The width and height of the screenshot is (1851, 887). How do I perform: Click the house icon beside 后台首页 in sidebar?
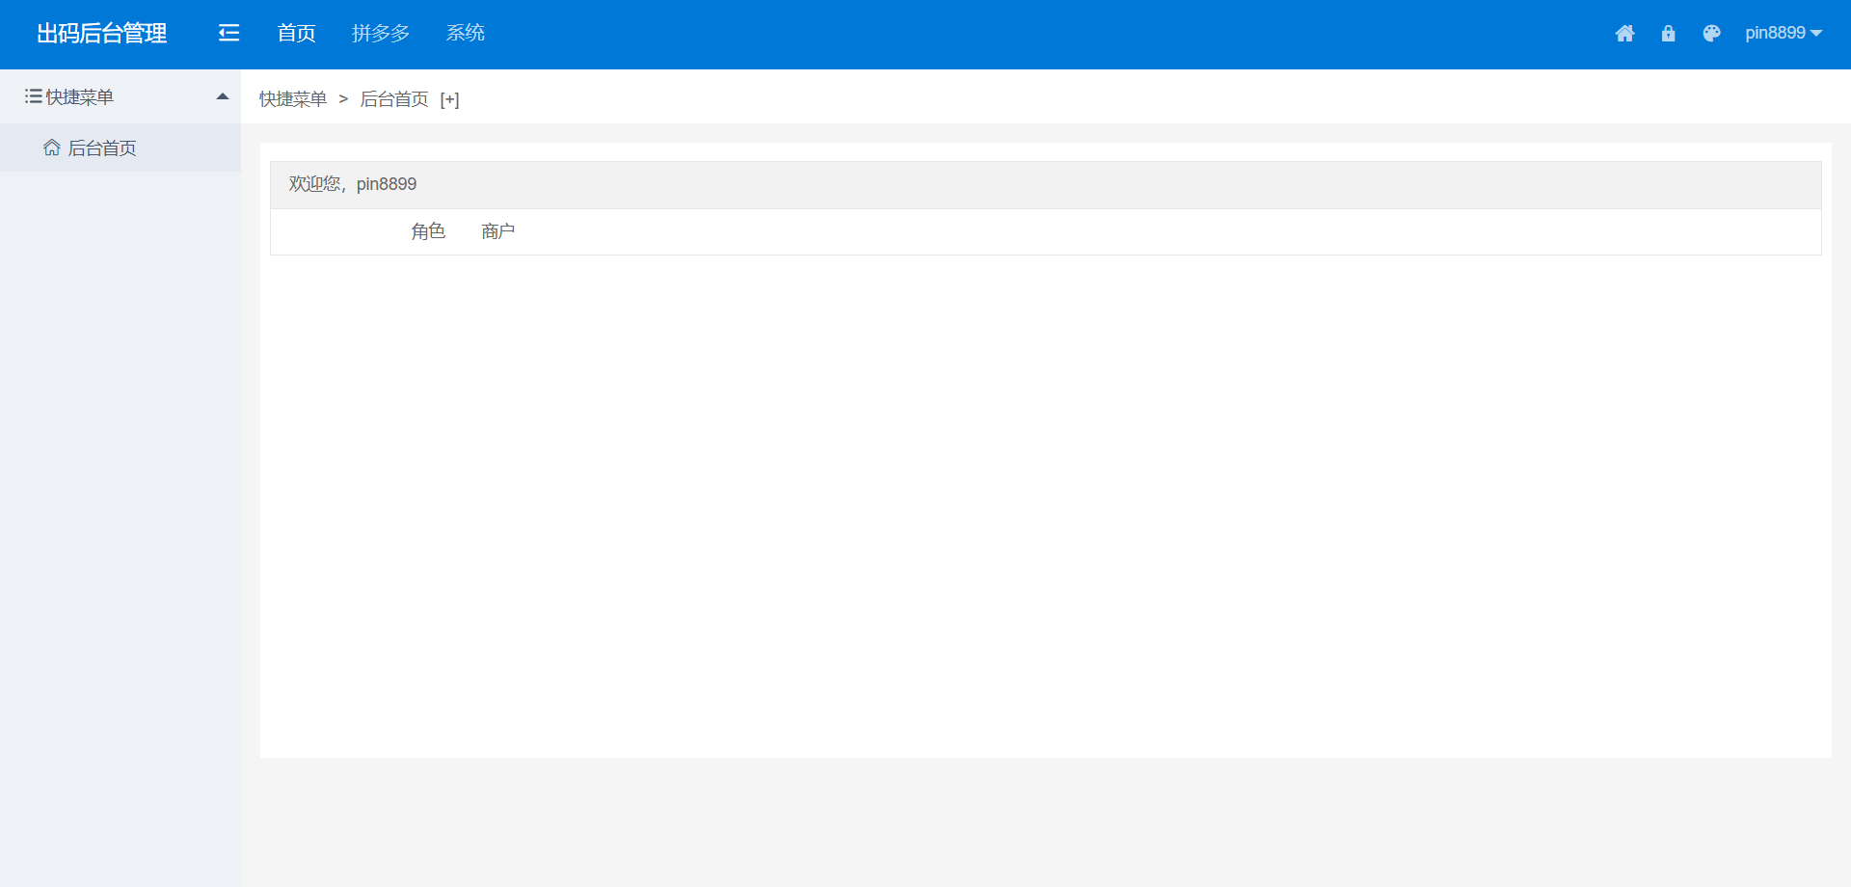52,148
